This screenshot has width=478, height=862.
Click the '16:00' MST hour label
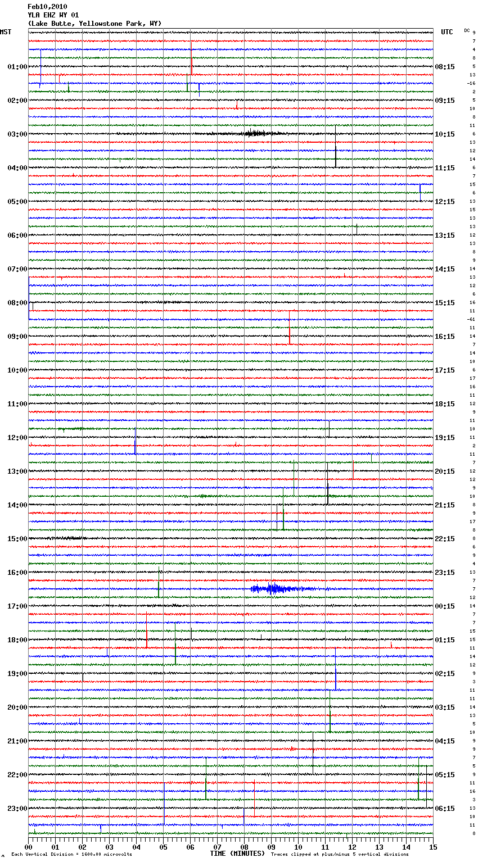pos(17,573)
